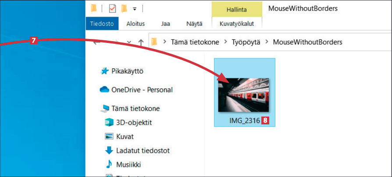The height and width of the screenshot is (177, 392).
Task: Open Ladatut tiedostot download arrow icon
Action: pyautogui.click(x=109, y=150)
